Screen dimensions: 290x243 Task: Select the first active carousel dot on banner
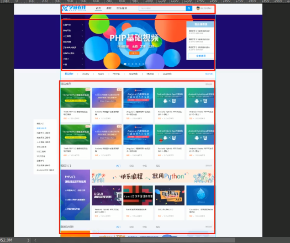coord(125,64)
